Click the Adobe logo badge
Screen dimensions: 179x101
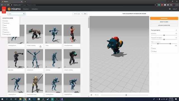click(4, 10)
